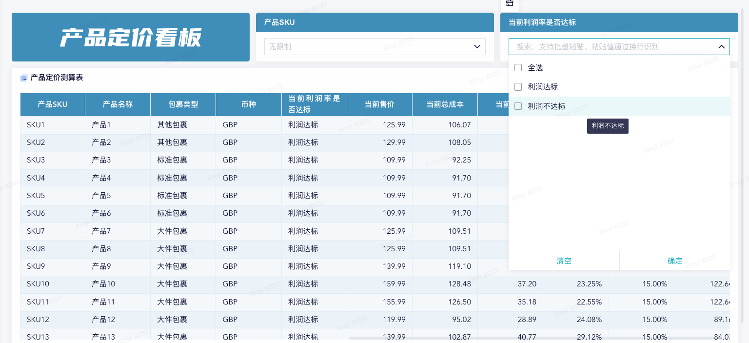Click the 币种 column header

(248, 104)
